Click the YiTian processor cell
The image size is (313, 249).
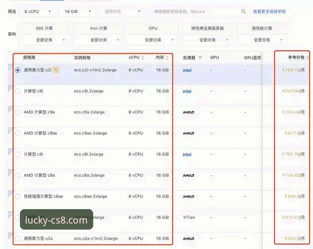(189, 218)
